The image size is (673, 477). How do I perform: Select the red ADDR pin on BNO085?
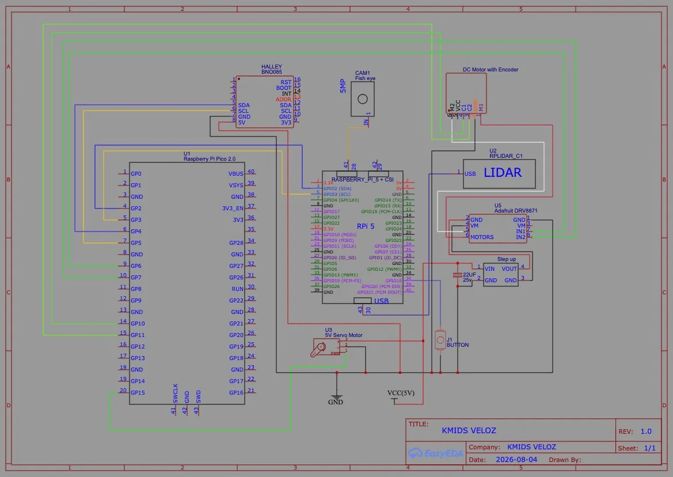point(283,100)
